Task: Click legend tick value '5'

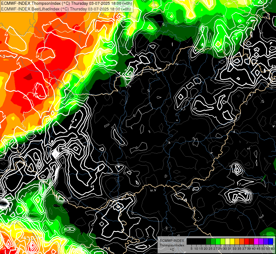Action: point(191,249)
